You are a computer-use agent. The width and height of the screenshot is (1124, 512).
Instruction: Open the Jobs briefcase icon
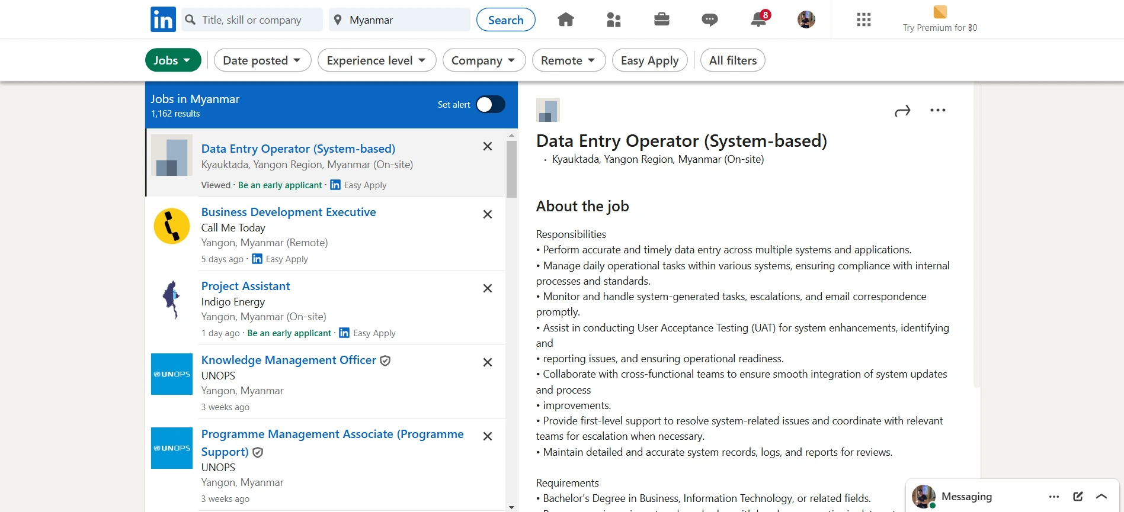point(662,20)
